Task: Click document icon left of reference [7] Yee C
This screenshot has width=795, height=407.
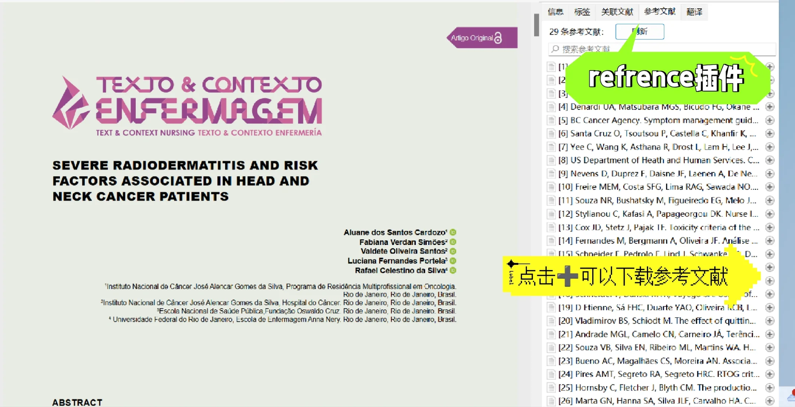Action: point(551,147)
